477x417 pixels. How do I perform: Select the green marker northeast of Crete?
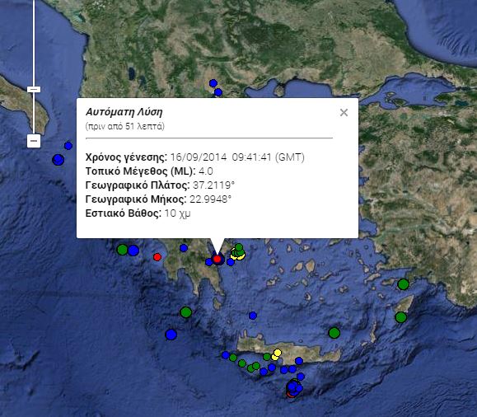tap(334, 333)
